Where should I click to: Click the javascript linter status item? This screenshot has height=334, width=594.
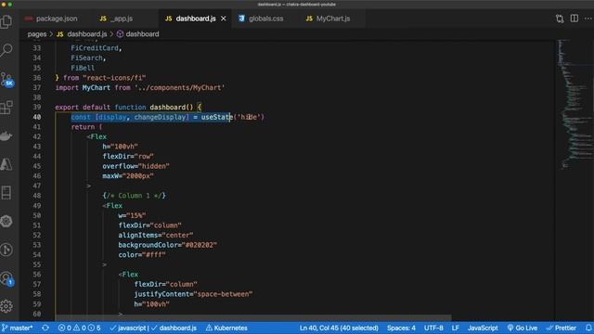128,328
